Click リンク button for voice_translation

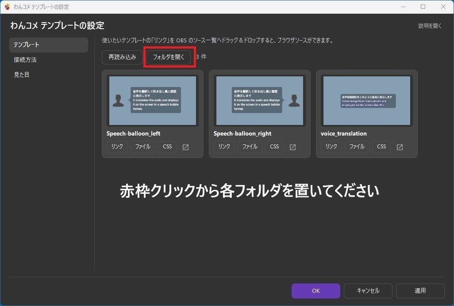click(x=331, y=147)
